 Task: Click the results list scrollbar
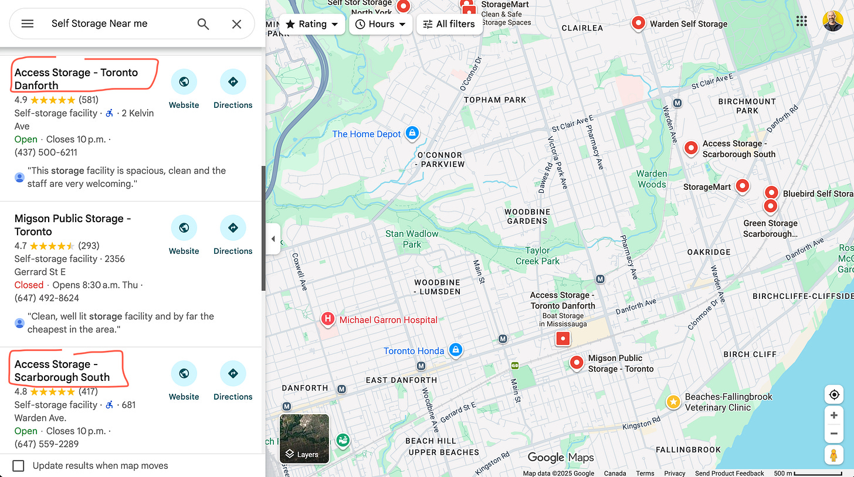263,229
